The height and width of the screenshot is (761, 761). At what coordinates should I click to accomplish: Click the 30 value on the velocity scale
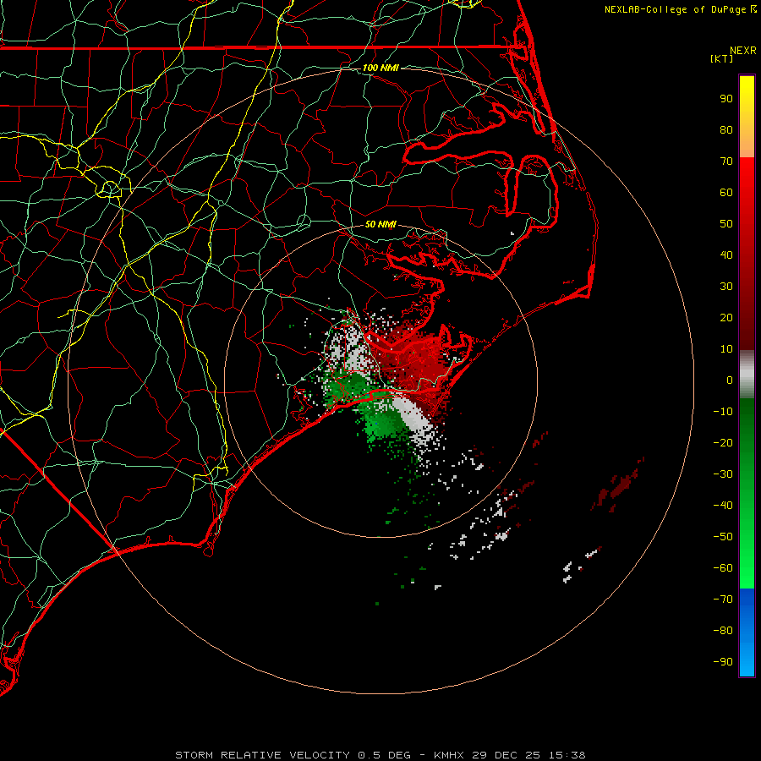pyautogui.click(x=726, y=287)
